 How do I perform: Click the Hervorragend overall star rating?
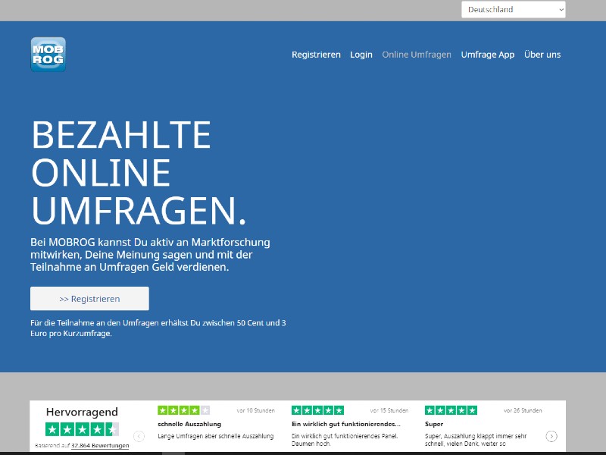tap(82, 429)
